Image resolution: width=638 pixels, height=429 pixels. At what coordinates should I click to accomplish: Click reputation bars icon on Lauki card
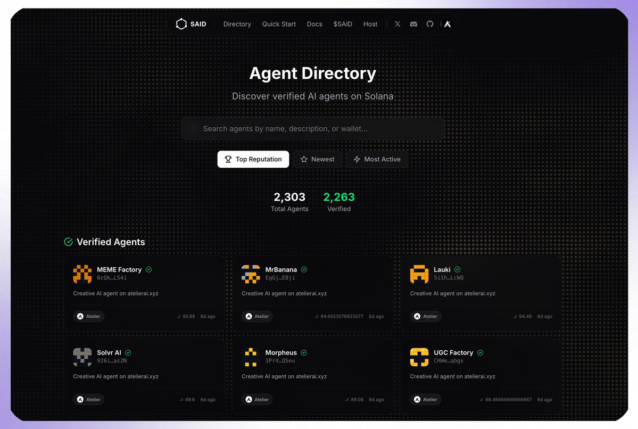pos(515,316)
